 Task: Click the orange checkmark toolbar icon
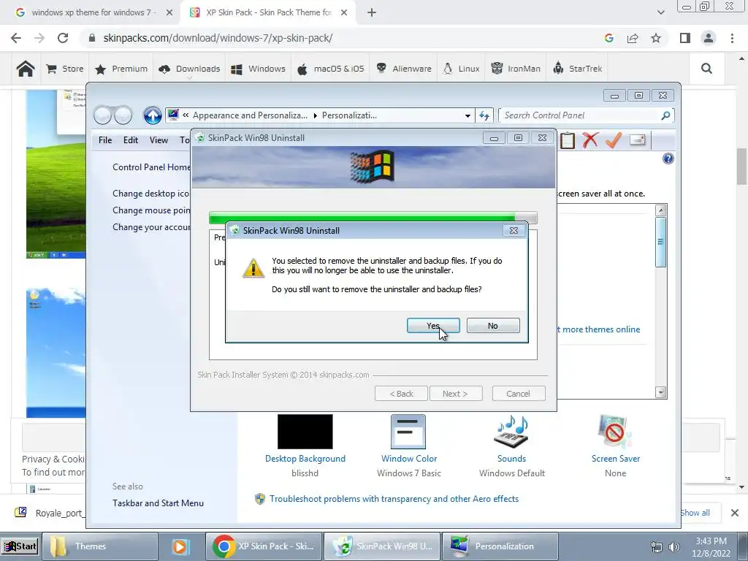tap(614, 140)
